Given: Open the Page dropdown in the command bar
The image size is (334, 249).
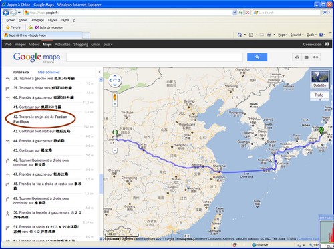Looking at the screenshot, I should click(283, 35).
